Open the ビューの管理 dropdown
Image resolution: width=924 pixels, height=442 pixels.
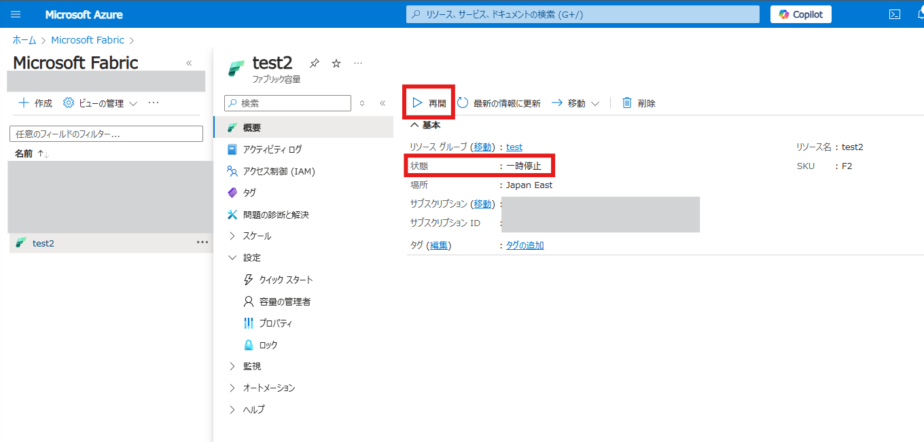(x=100, y=103)
